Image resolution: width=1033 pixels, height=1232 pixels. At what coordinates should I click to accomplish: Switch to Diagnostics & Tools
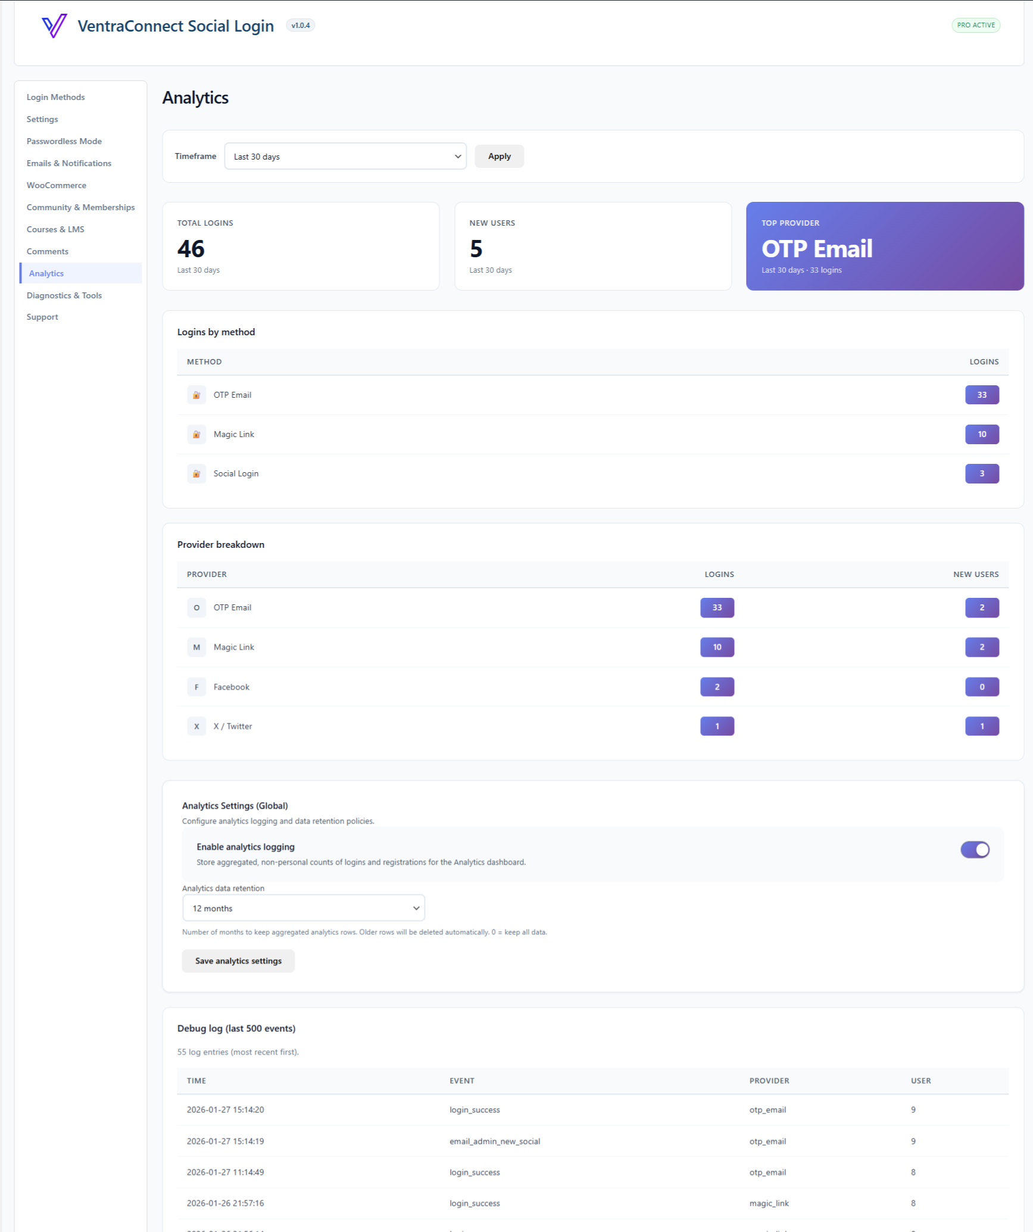(64, 295)
